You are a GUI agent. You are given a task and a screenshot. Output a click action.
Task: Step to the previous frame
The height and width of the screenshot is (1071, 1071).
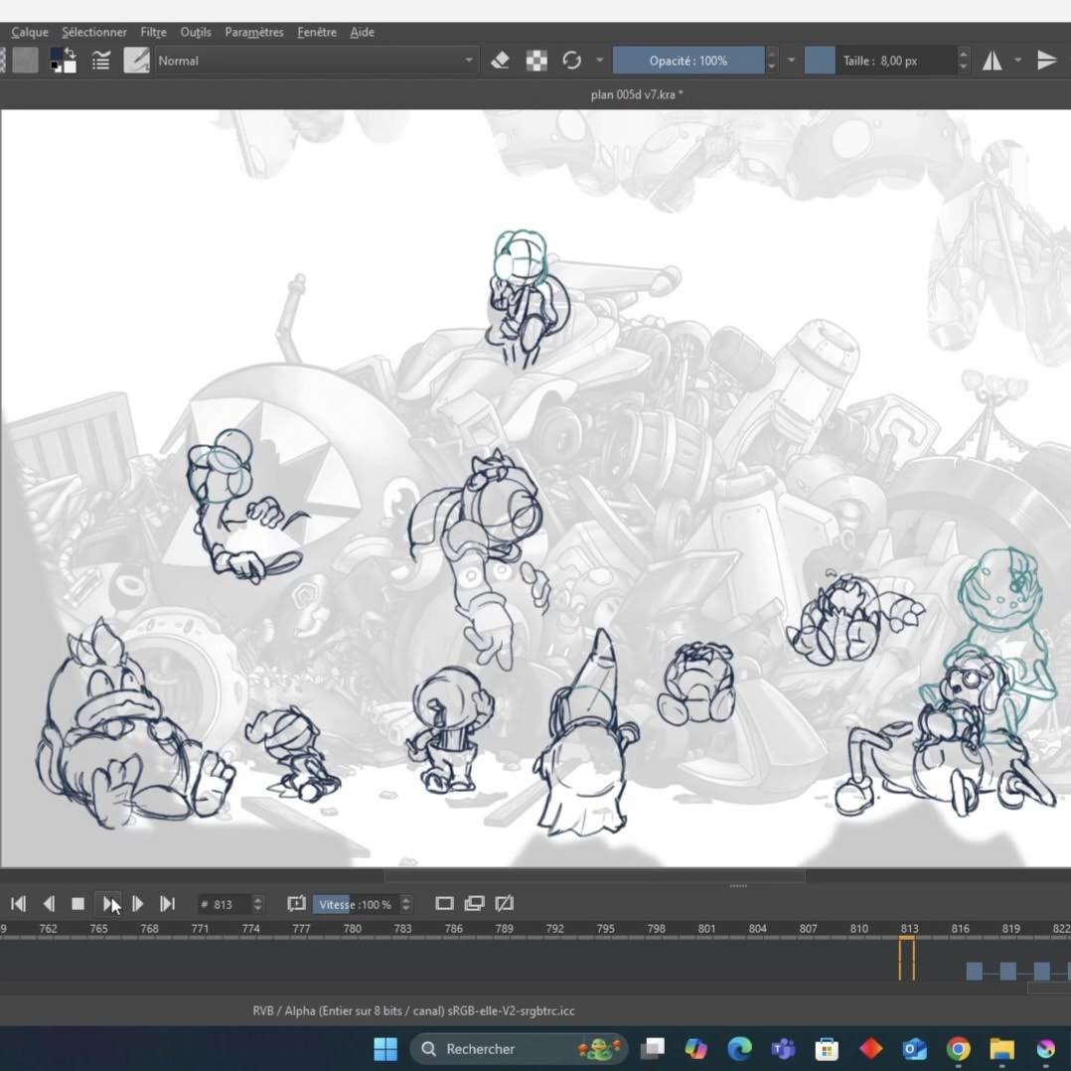point(48,904)
